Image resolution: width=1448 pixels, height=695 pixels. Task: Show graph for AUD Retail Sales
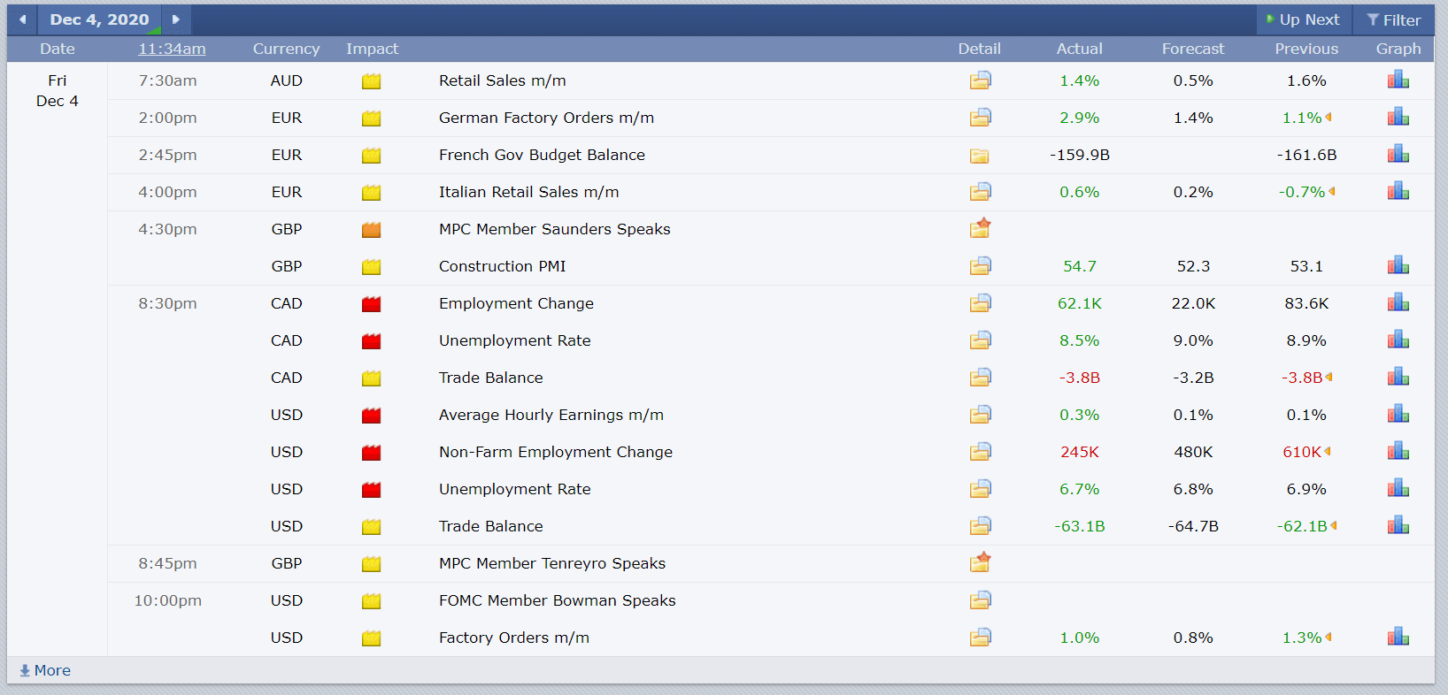coord(1398,80)
